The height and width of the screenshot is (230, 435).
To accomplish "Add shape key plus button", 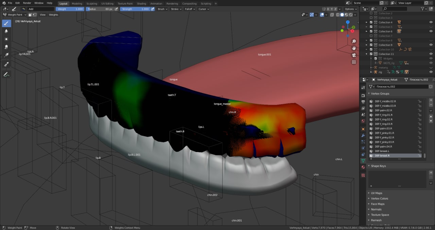I will tap(431, 172).
